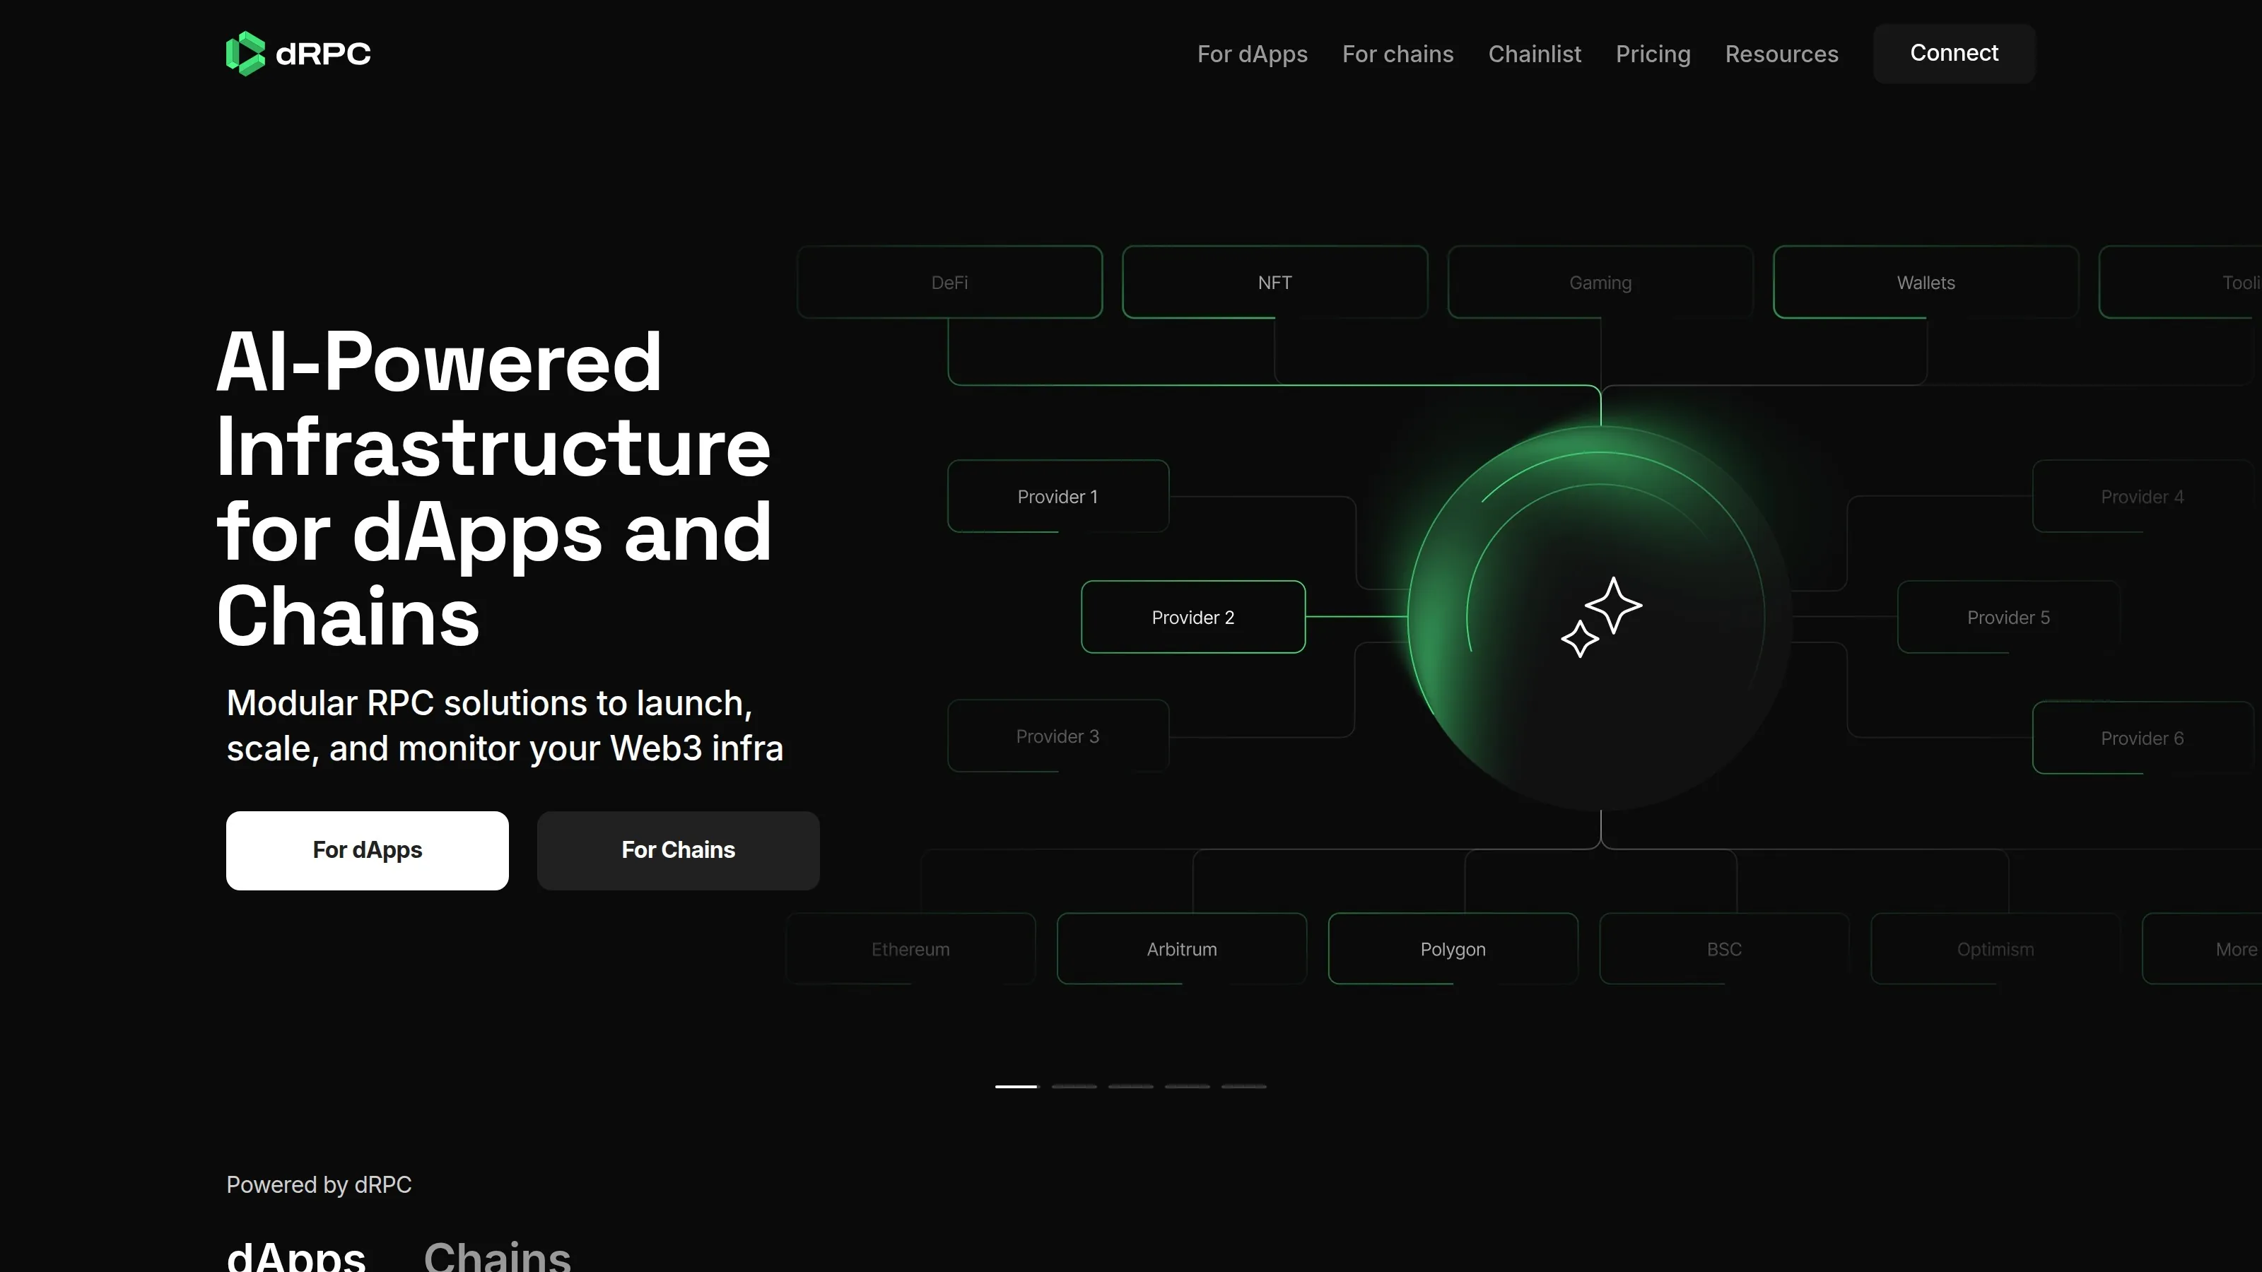Click the Connect button
This screenshot has height=1272, width=2262.
[1954, 54]
